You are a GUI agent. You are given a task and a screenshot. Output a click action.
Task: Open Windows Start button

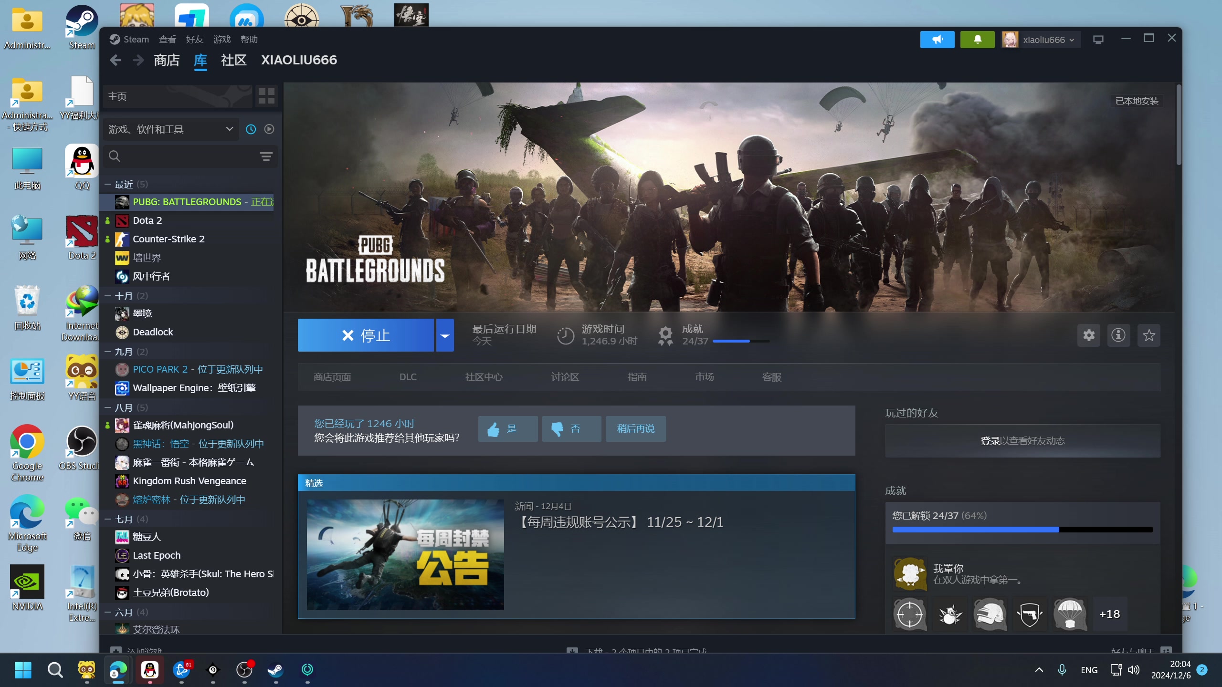[x=23, y=670]
